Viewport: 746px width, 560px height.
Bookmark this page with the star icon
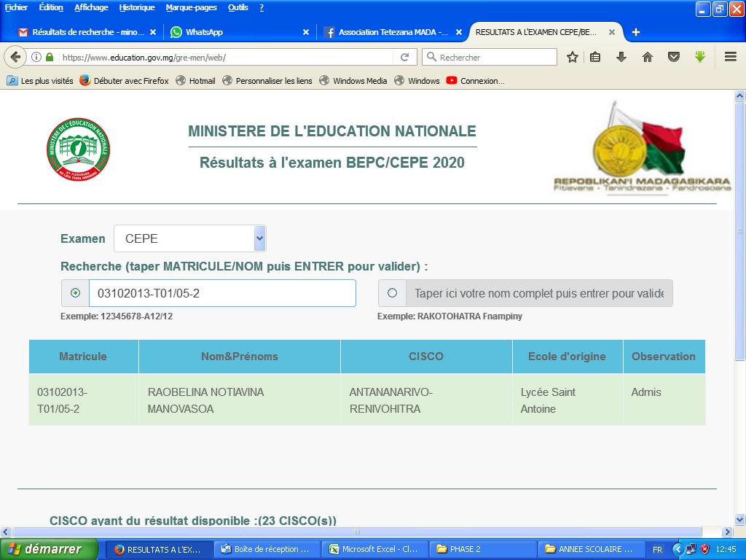point(573,57)
